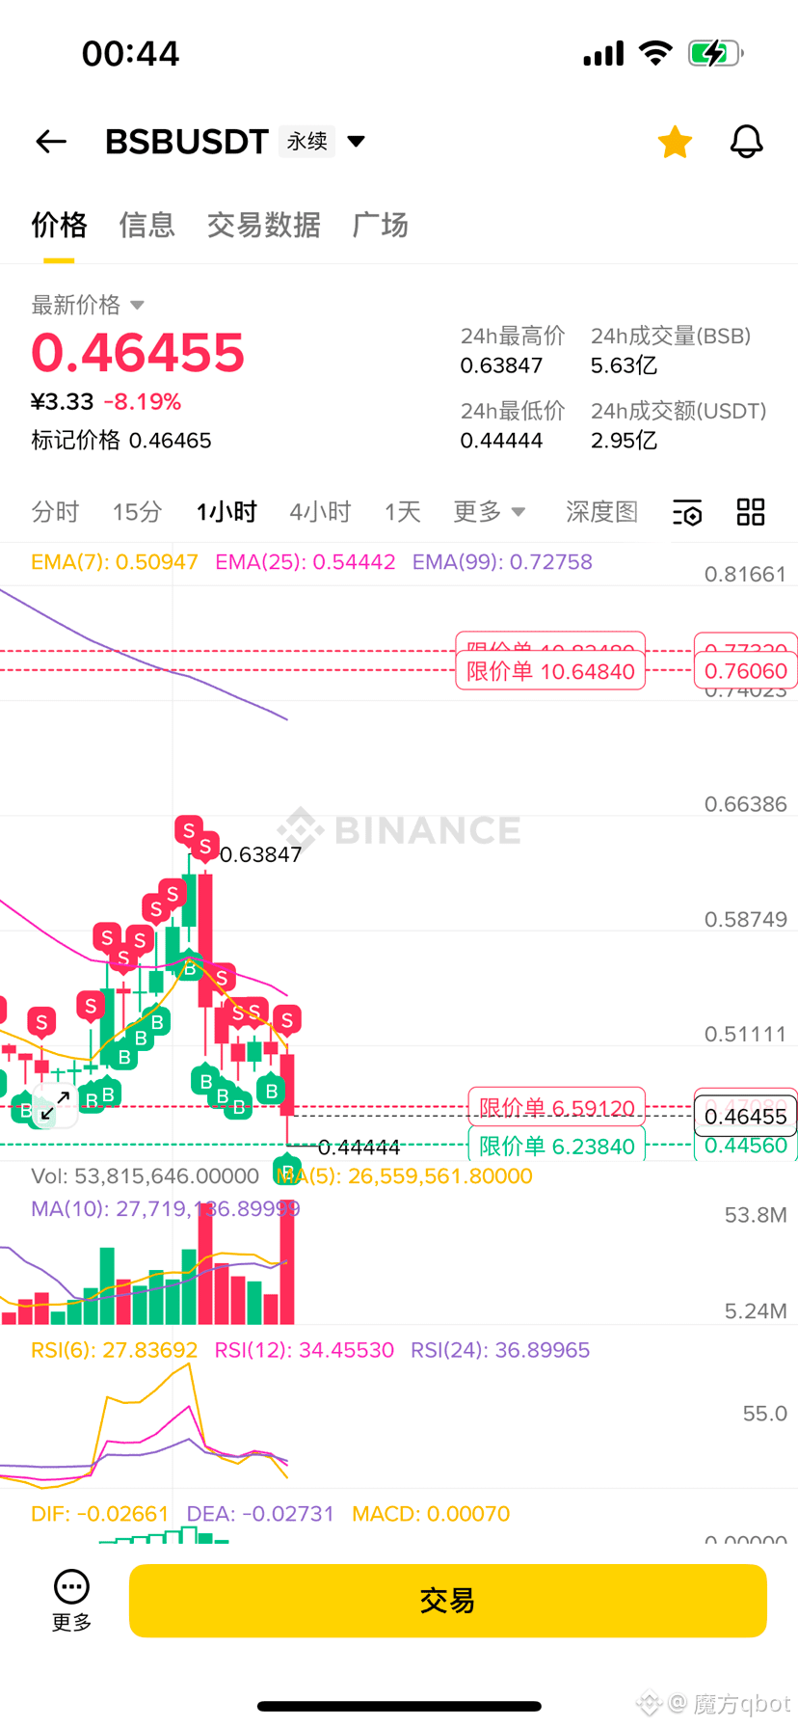Image resolution: width=798 pixels, height=1728 pixels.
Task: Select the 4小时 chart interval
Action: pos(320,511)
